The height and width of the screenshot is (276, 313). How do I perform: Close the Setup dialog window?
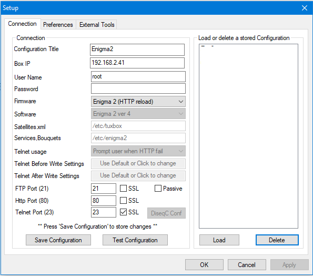305,8
